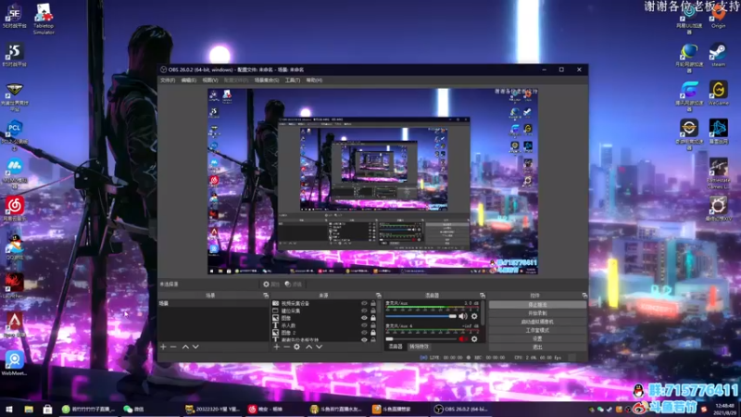The image size is (741, 417).
Task: Add a new source with the plus icon
Action: tap(276, 347)
